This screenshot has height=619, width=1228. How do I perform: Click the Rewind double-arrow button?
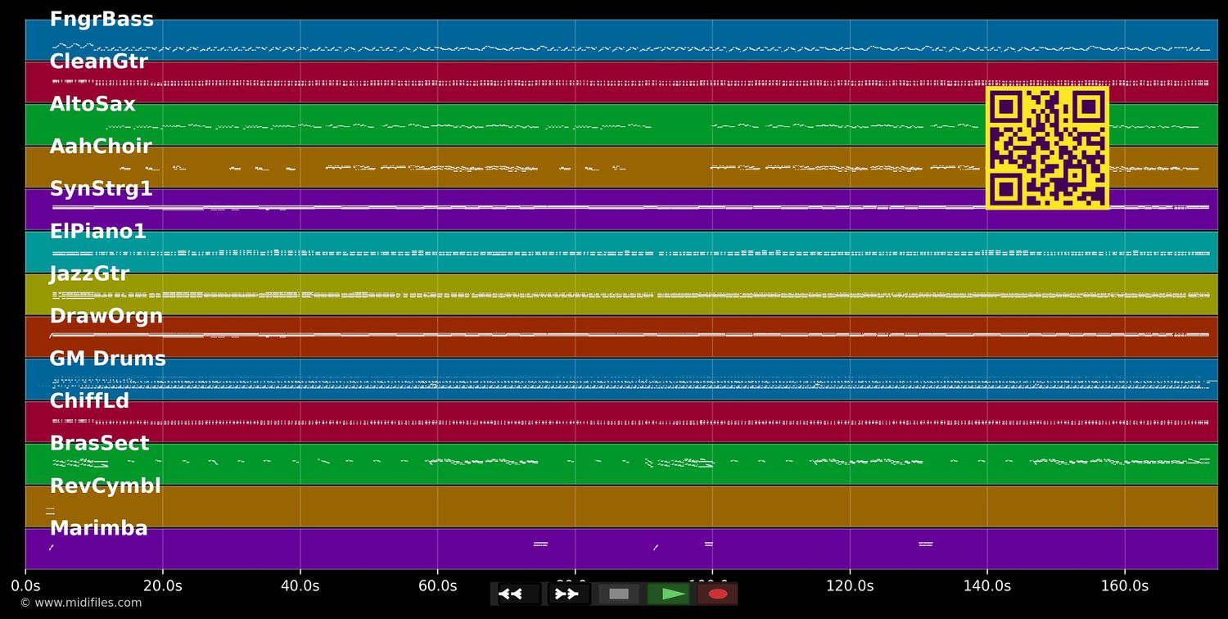(511, 594)
